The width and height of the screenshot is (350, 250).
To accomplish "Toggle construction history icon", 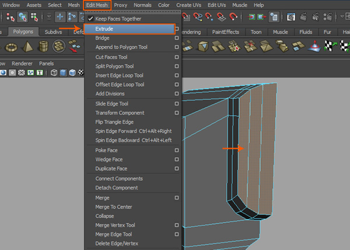I will [274, 17].
